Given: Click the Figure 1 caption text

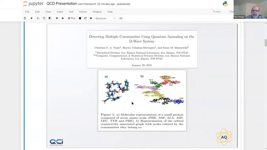Looking at the screenshot, I should click(142, 121).
